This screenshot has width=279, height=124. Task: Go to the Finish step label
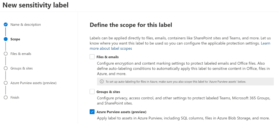[15, 97]
